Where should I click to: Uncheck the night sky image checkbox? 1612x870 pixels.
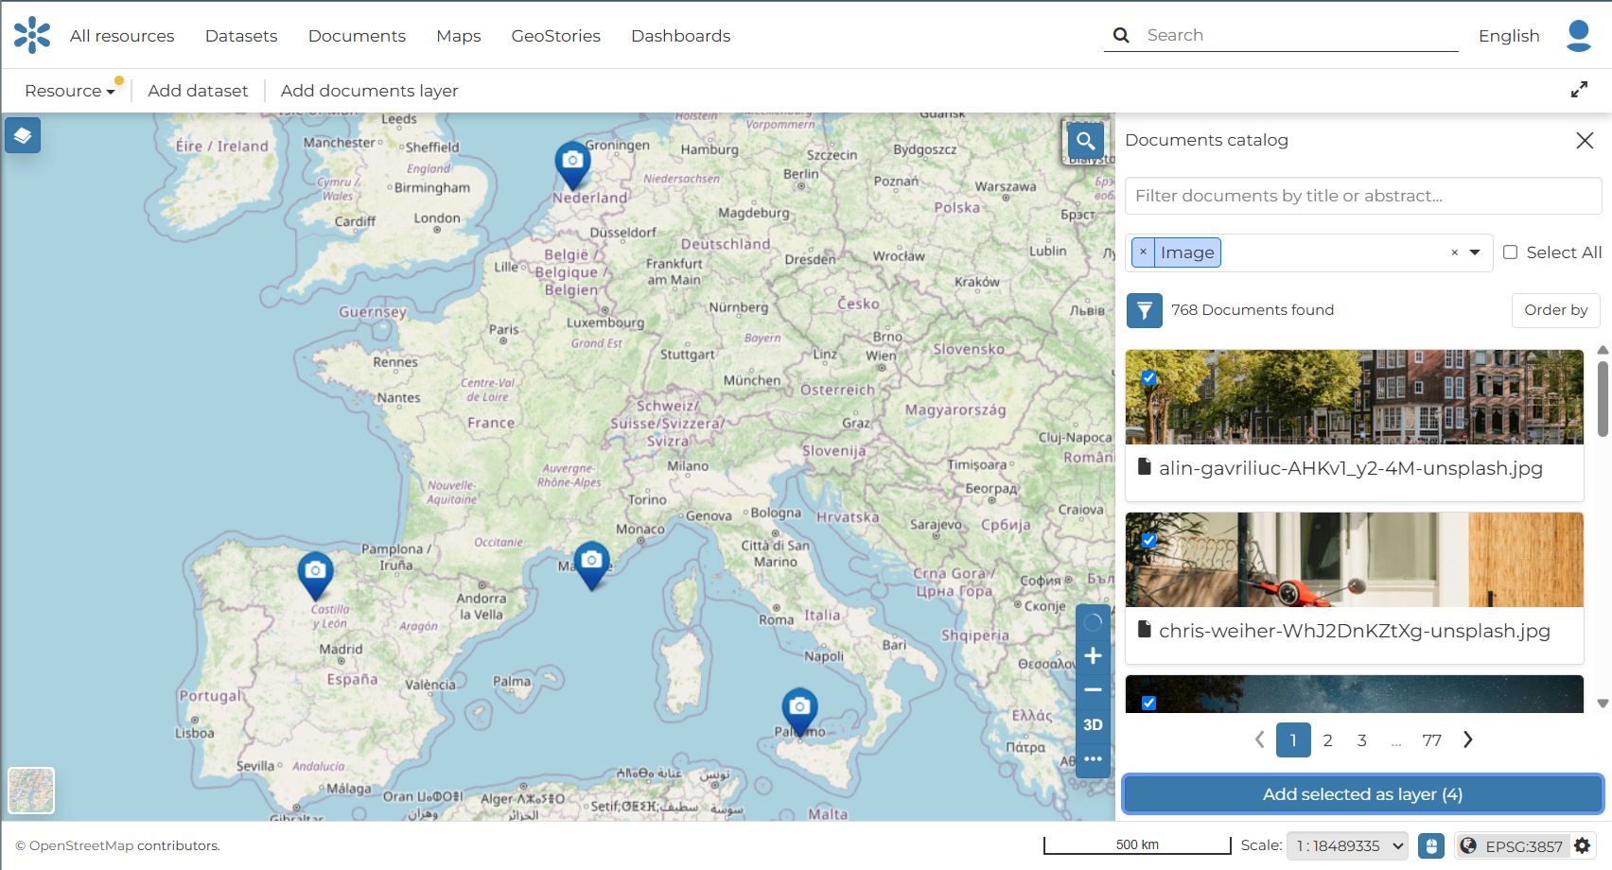pos(1148,703)
